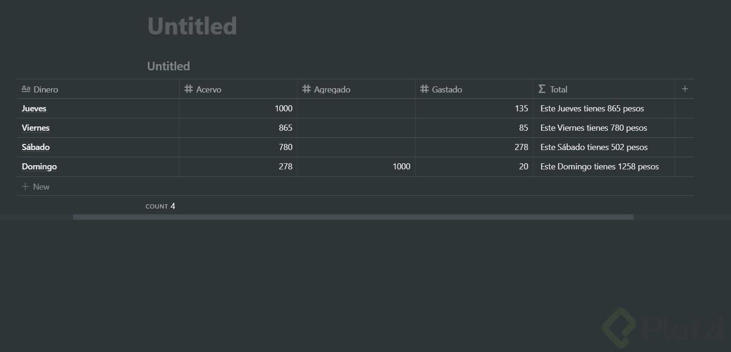Click the sigma formula icon beside Total
The height and width of the screenshot is (352, 731).
(542, 89)
